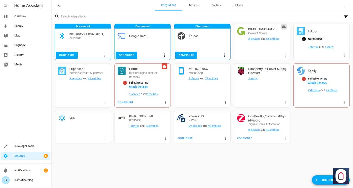Click the Z-Wave JS integration logo
353x188 pixels.
181,118
